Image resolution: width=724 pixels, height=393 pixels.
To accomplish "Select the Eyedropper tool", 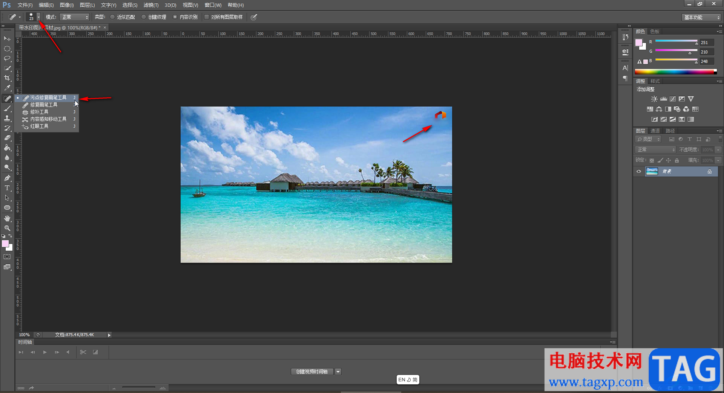I will tap(7, 88).
